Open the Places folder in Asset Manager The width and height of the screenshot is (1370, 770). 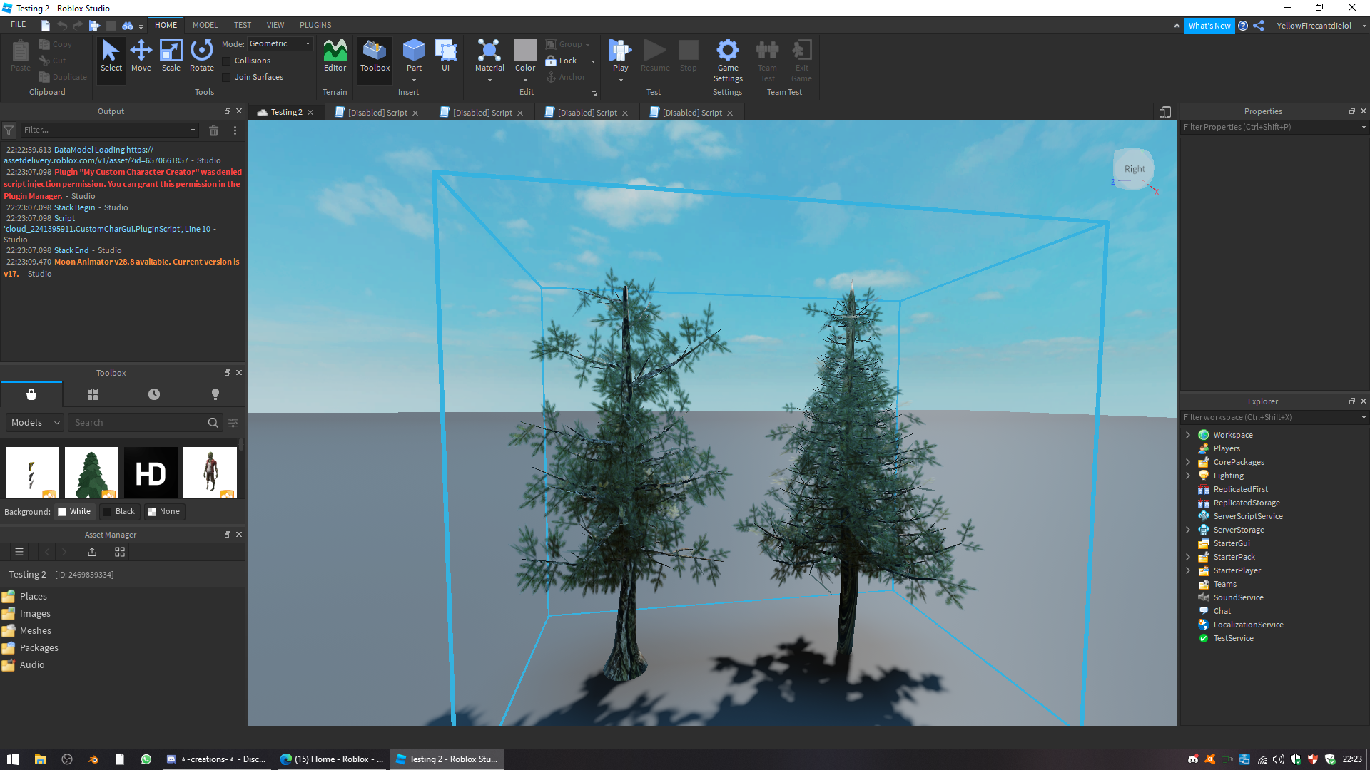tap(34, 597)
